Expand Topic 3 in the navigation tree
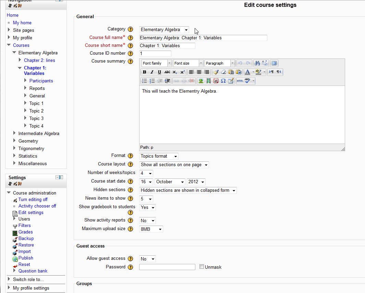This screenshot has width=365, height=293. [25, 118]
